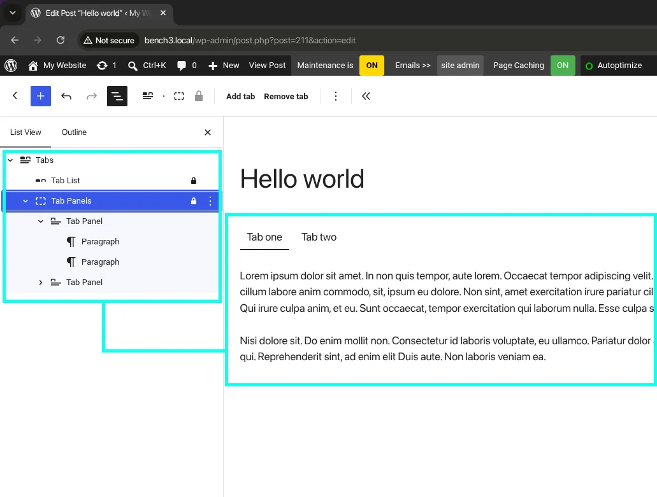Collapse the Tabs block in list view
Viewport: 657px width, 497px height.
[10, 160]
